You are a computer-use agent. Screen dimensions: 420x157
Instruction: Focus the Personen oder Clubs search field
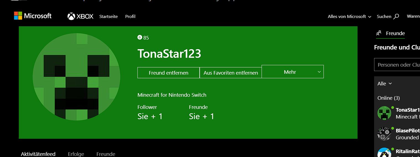click(397, 65)
